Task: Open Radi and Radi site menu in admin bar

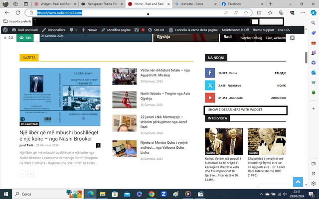Action: pos(24,30)
